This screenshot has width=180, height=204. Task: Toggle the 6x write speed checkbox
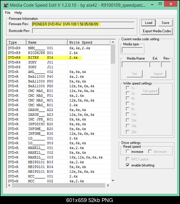(x=128, y=104)
